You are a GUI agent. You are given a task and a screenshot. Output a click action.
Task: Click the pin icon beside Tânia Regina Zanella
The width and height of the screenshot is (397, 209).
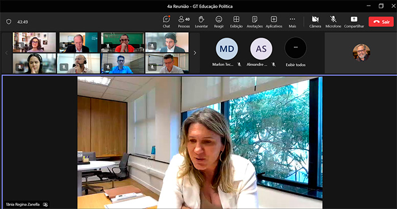coord(45,204)
